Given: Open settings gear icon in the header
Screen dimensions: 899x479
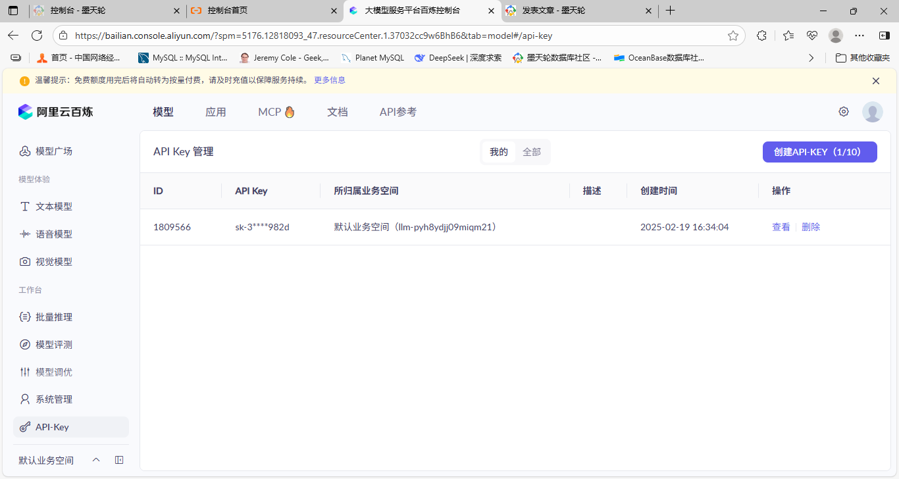Looking at the screenshot, I should coord(844,112).
